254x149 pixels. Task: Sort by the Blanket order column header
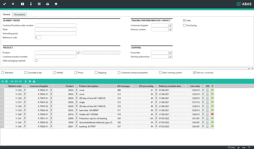(x=13, y=86)
